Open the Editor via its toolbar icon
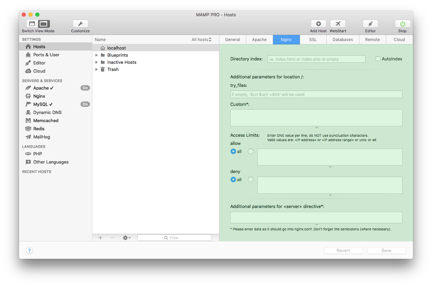 click(370, 24)
